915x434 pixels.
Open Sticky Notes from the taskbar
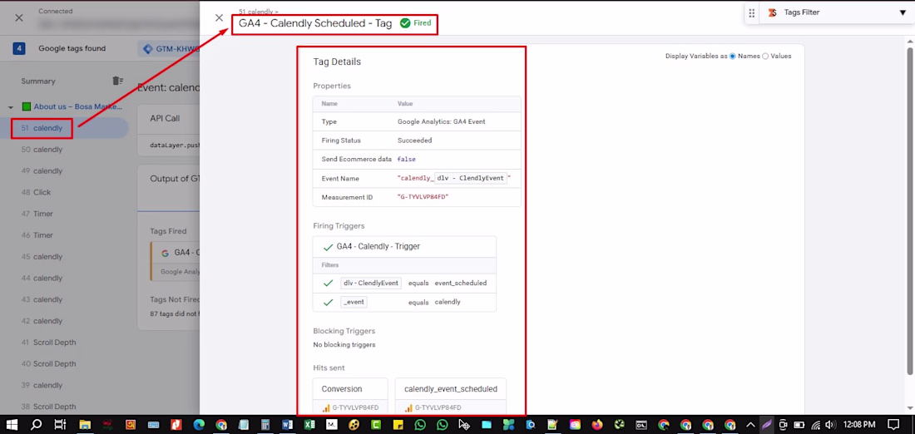pos(398,425)
